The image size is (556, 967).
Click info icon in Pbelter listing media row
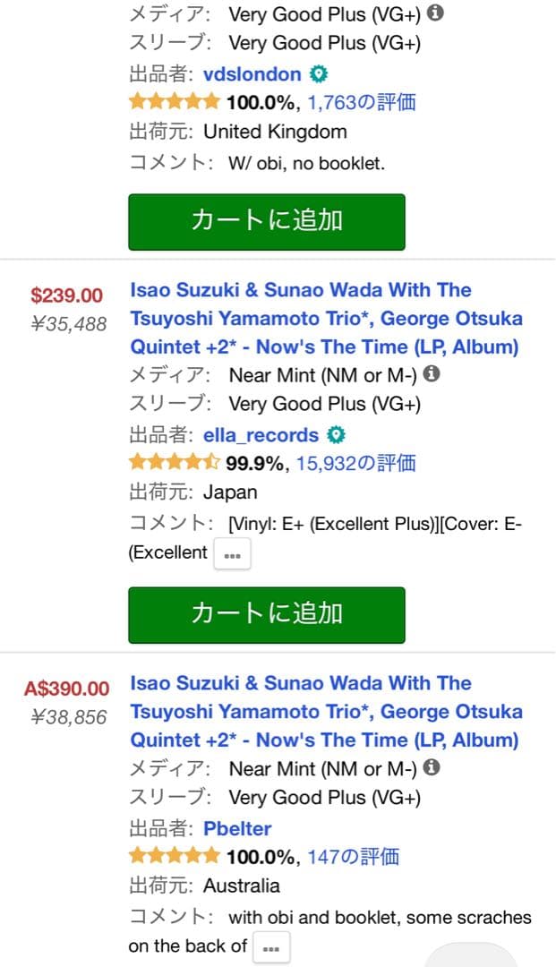[x=432, y=767]
